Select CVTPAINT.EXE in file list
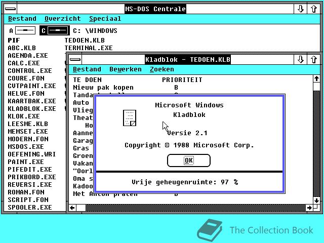The image size is (324, 243). (32, 86)
